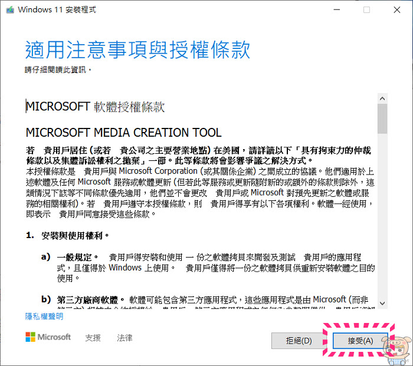This screenshot has width=413, height=366.
Task: Click the 拒絕(D) decline button
Action: coord(299,341)
